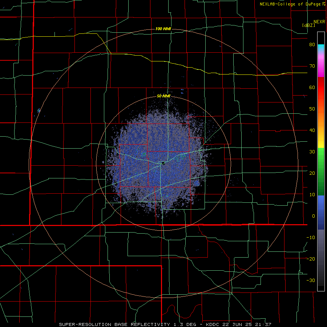Viewport: 327px width, 327px height.
Task: Click the small blue echo near western range ring
Action: pyautogui.click(x=39, y=110)
